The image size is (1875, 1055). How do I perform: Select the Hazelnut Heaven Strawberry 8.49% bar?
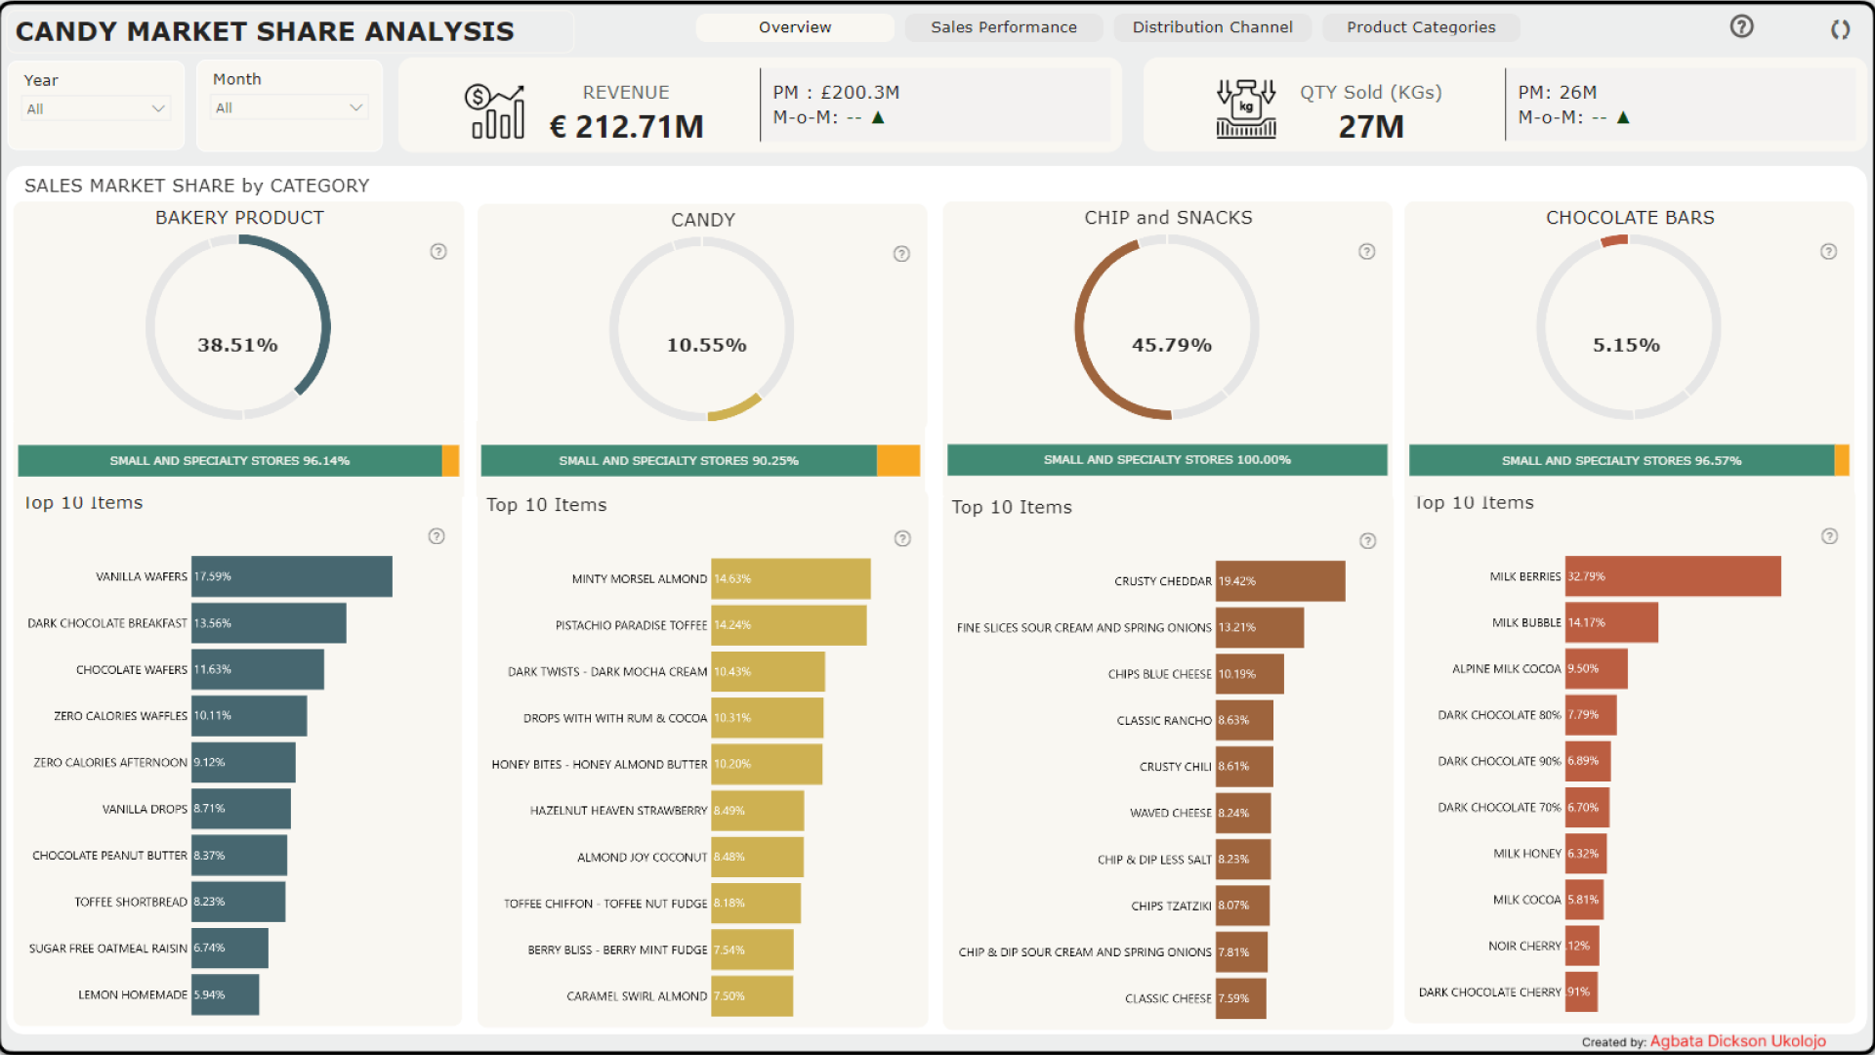click(x=758, y=811)
